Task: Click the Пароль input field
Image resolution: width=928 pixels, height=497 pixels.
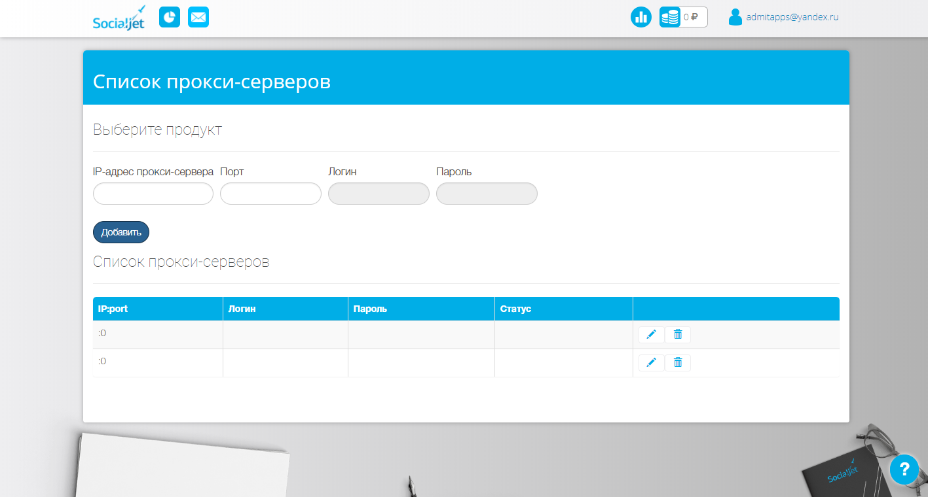Action: pos(486,194)
